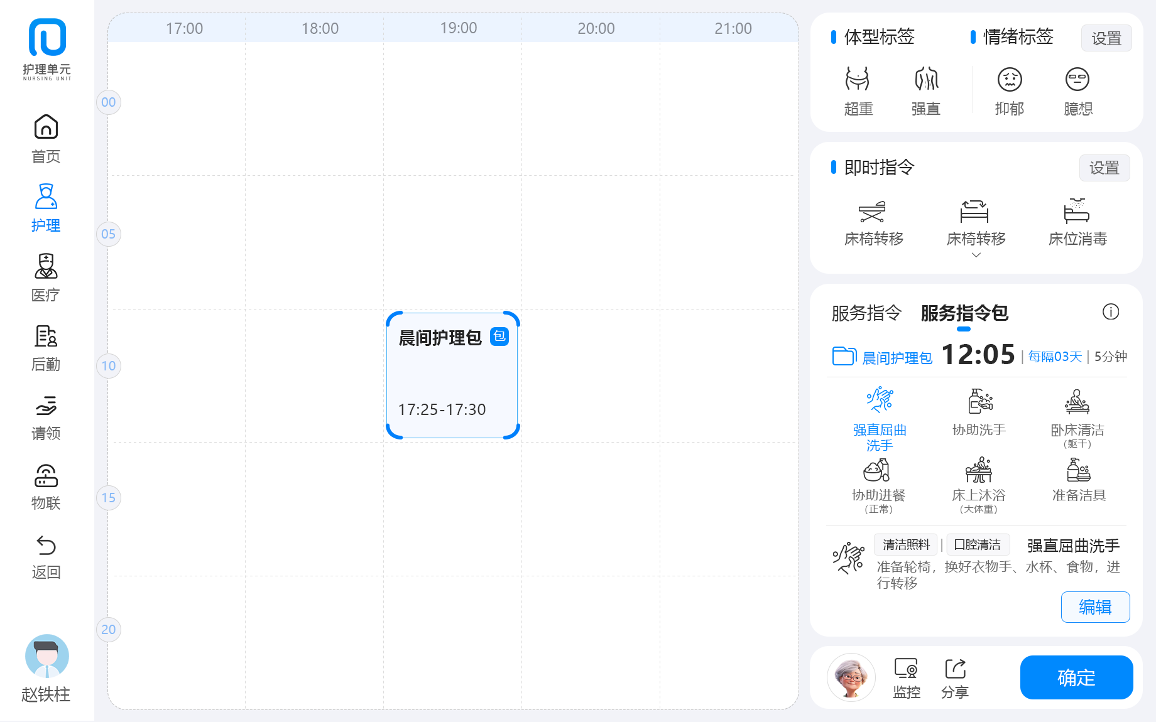Expand the chevron under middle 床椅转移
The width and height of the screenshot is (1156, 722).
click(976, 255)
